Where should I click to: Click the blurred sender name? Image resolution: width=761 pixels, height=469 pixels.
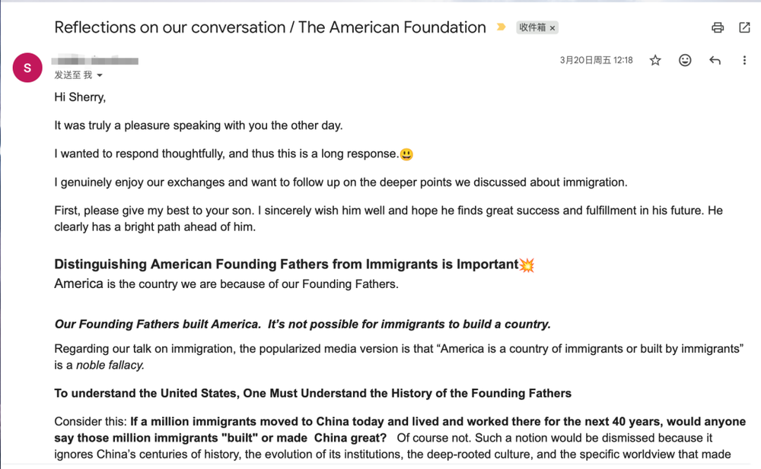96,60
